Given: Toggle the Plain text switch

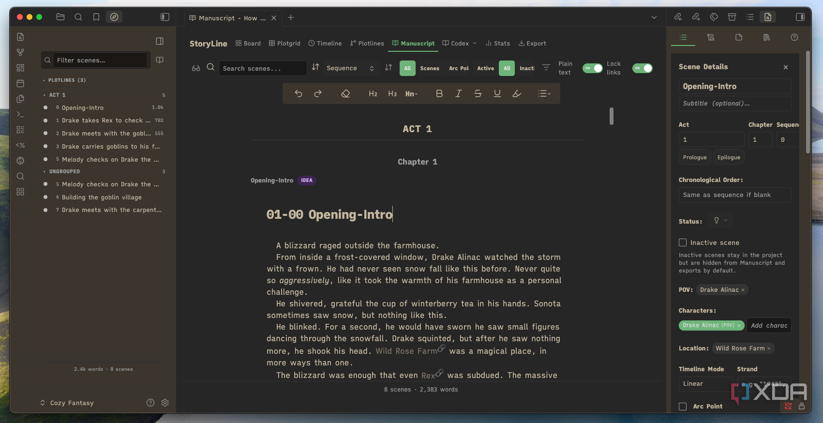Looking at the screenshot, I should [x=593, y=68].
